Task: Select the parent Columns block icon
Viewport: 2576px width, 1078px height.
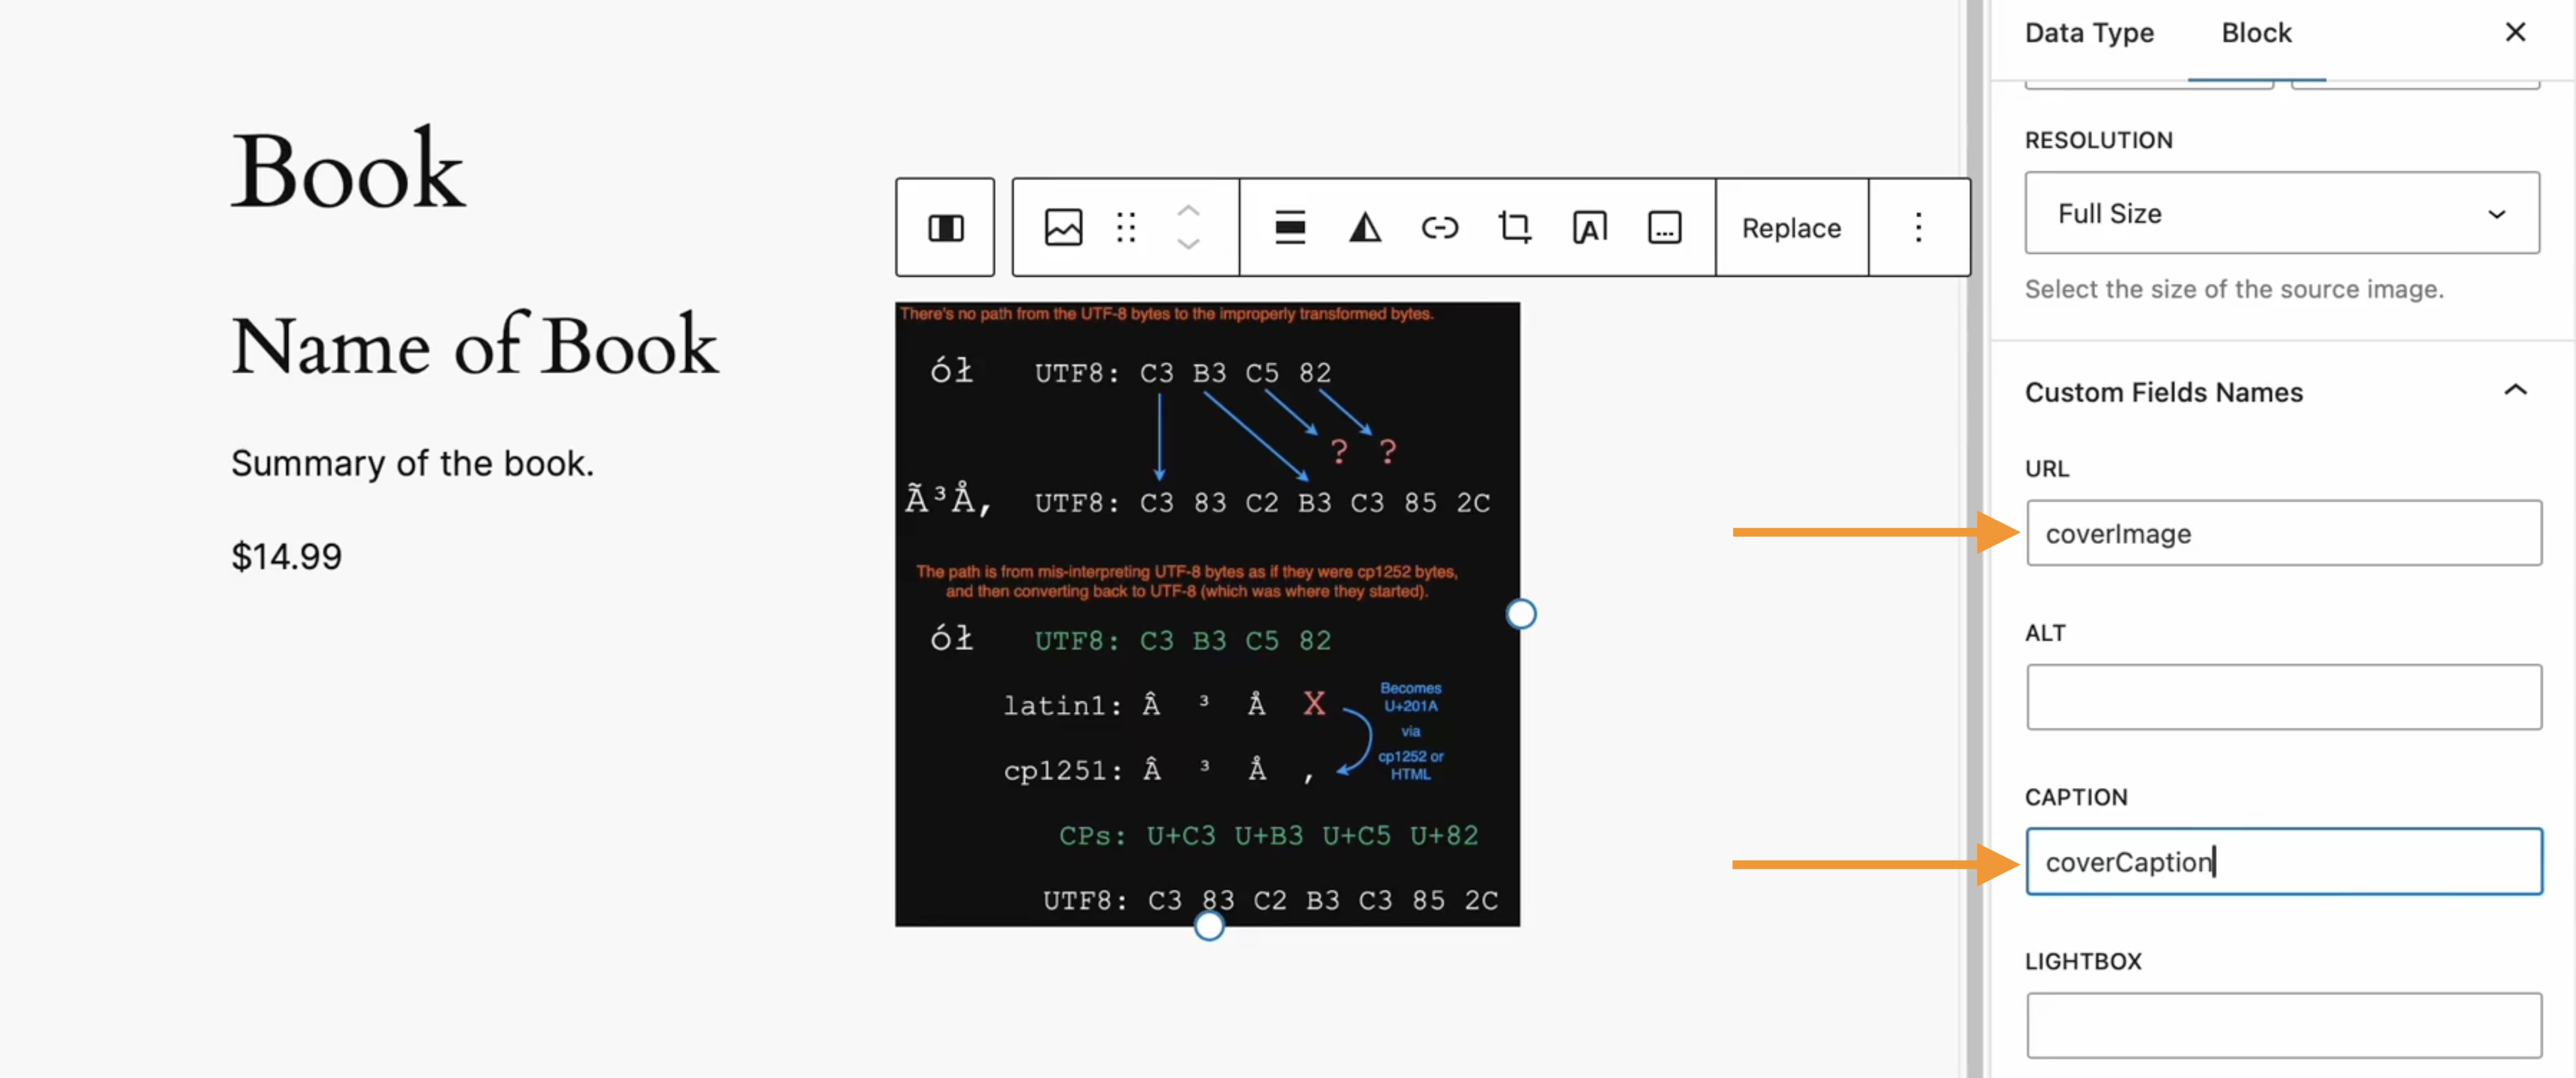Action: click(945, 228)
